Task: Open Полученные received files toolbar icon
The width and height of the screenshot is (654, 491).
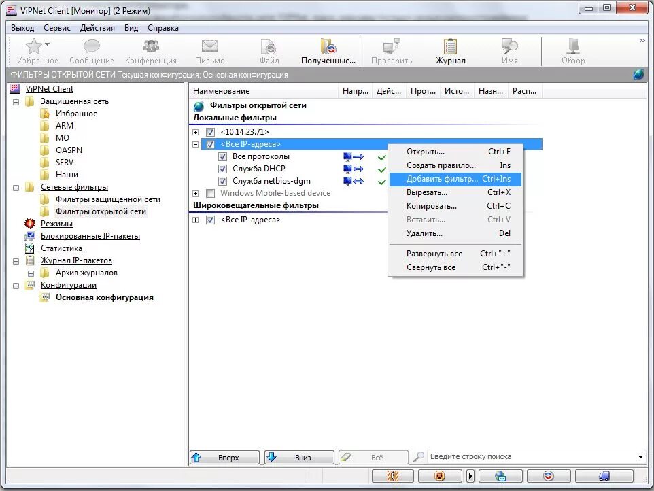Action: pos(328,46)
